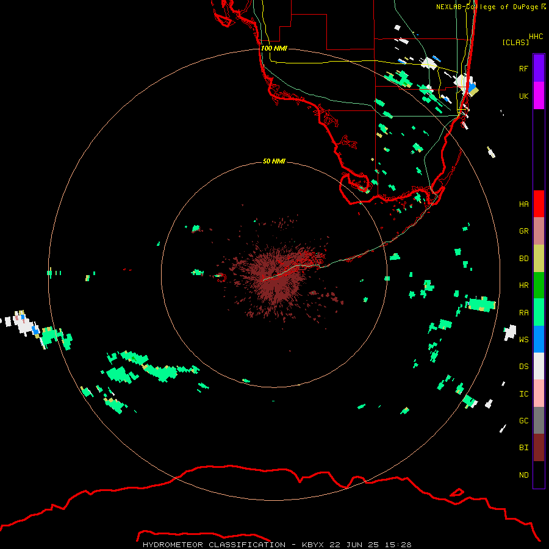Click the 'HA' legend label
549x549 pixels.
pyautogui.click(x=523, y=204)
